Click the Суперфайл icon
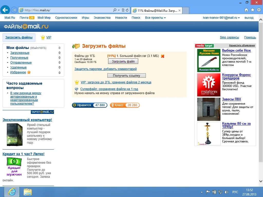The image size is (263, 197). coord(77,89)
